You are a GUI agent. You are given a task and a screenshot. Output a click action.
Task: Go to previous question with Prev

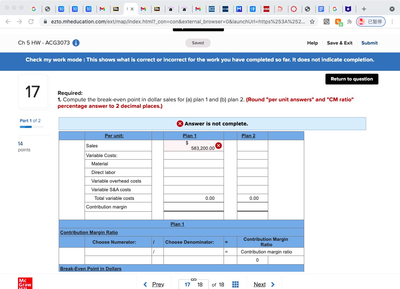(158, 284)
